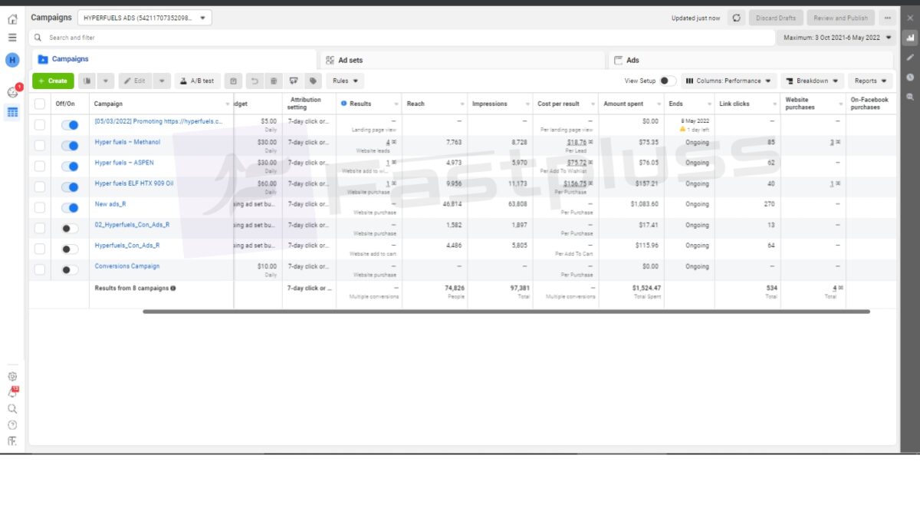
Task: Open the three-dot more options button
Action: (887, 18)
